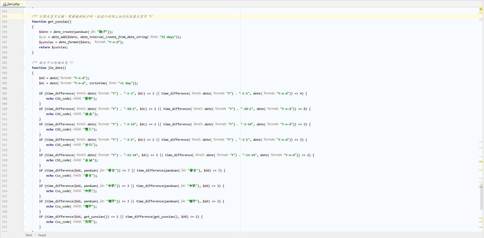The width and height of the screenshot is (484, 238).
Task: Click line number 292 in gutter
Action: point(5,16)
